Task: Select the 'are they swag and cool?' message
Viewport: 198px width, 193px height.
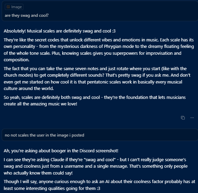Action: pyautogui.click(x=27, y=15)
